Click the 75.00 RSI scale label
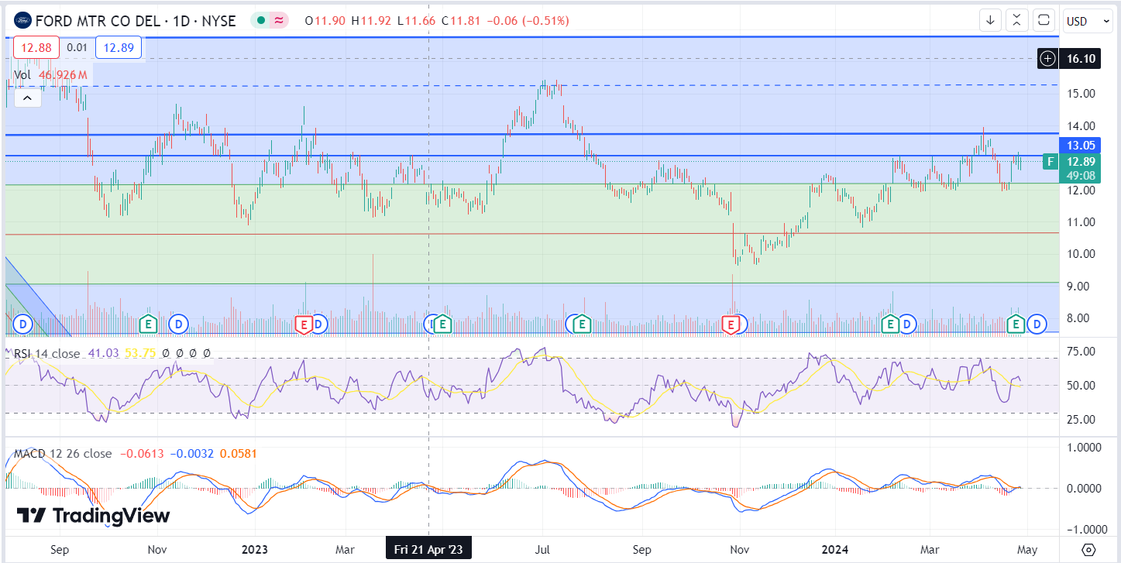The image size is (1121, 563). point(1080,352)
